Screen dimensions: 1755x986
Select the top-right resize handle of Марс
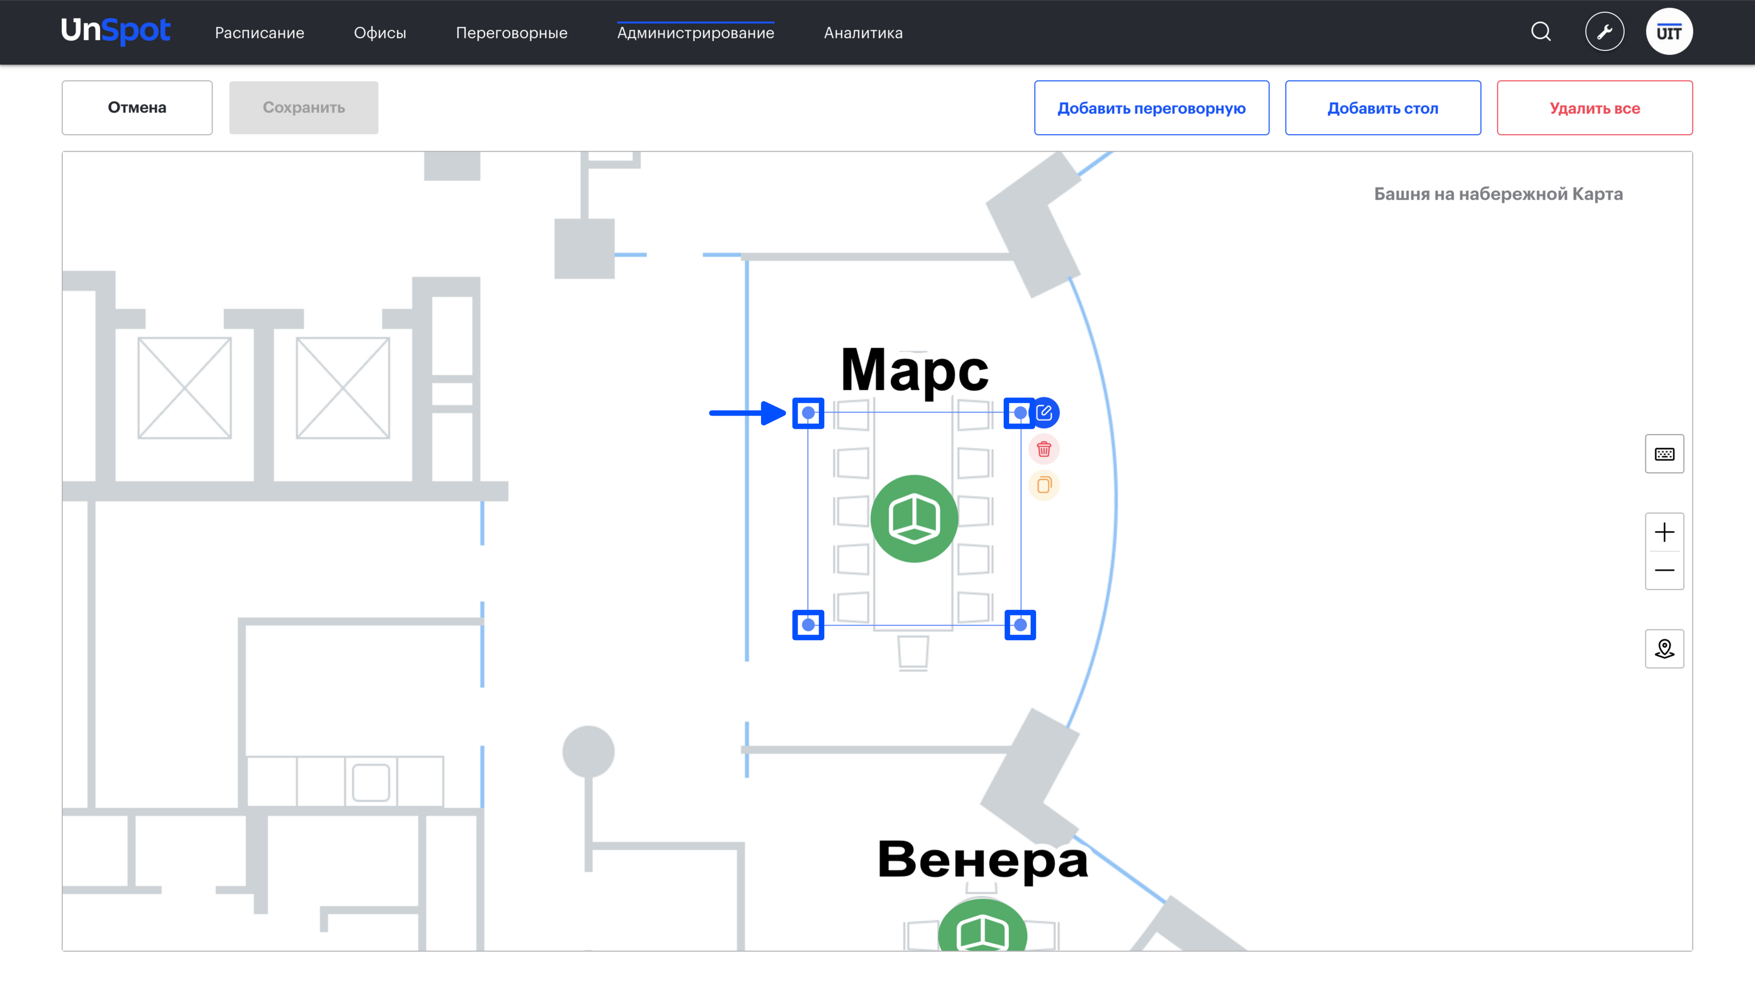(x=1020, y=413)
